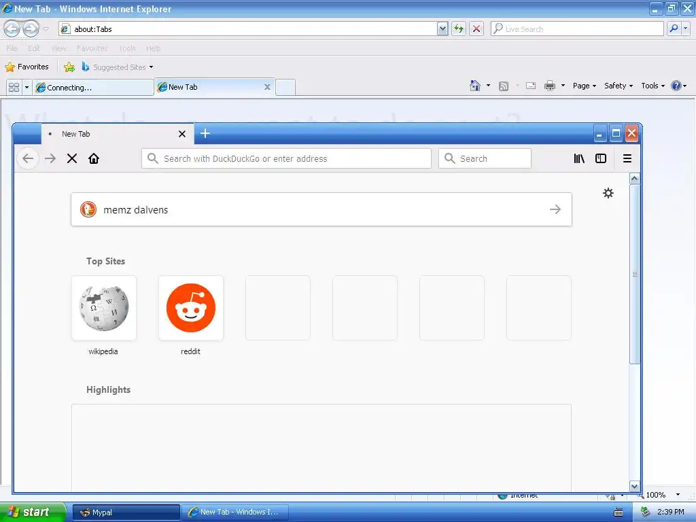Open the Library icon in Mypal
This screenshot has height=522, width=696.
pyautogui.click(x=579, y=158)
